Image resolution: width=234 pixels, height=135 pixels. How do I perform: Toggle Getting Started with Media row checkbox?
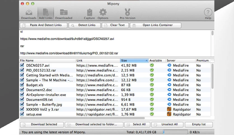[x=22, y=75]
